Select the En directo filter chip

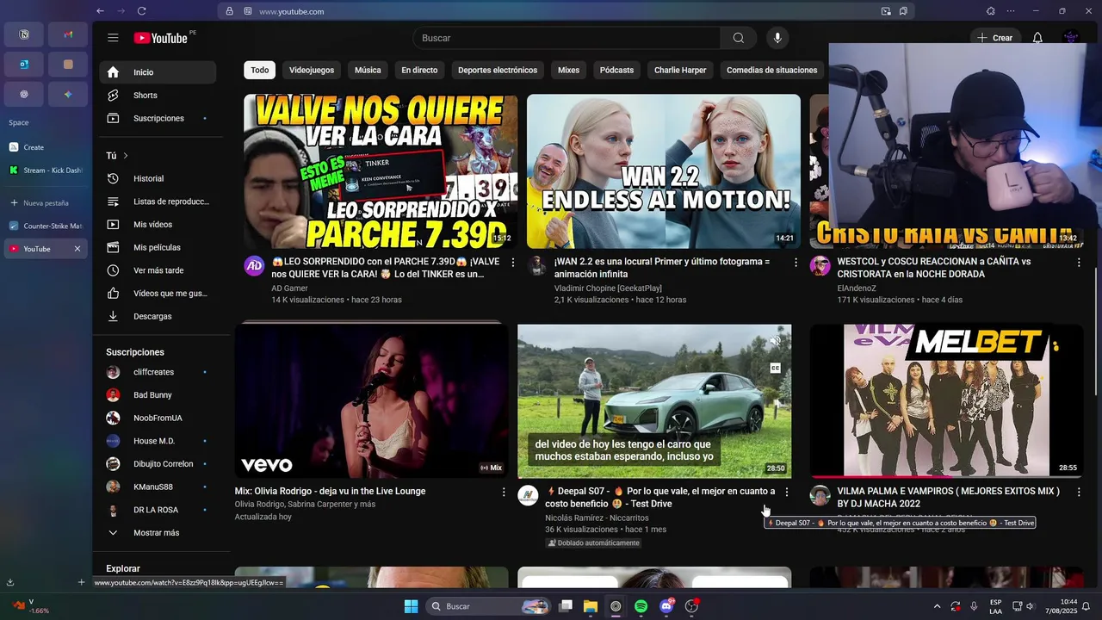[419, 71]
